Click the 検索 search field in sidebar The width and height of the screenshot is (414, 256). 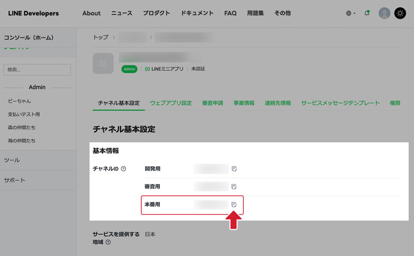coord(37,70)
